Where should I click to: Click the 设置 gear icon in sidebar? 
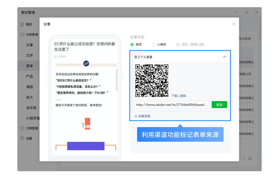click(x=22, y=138)
